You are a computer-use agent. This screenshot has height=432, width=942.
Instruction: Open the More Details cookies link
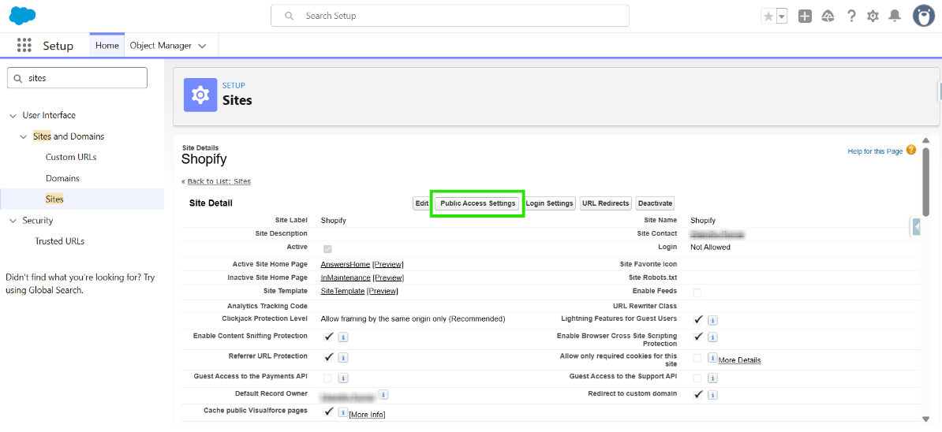pyautogui.click(x=739, y=360)
